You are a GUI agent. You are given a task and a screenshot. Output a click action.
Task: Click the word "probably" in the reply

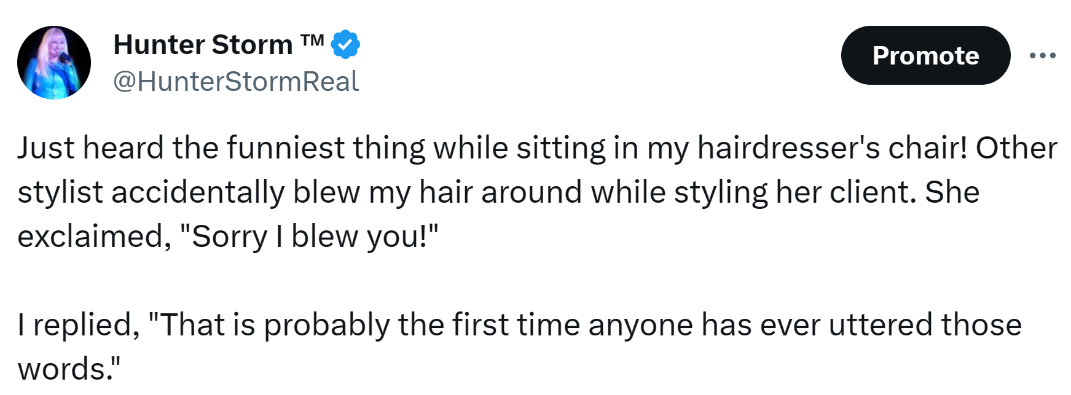326,325
